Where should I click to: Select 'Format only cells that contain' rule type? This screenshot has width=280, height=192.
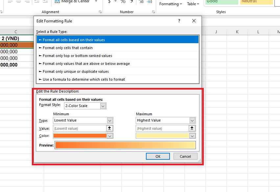point(118,48)
